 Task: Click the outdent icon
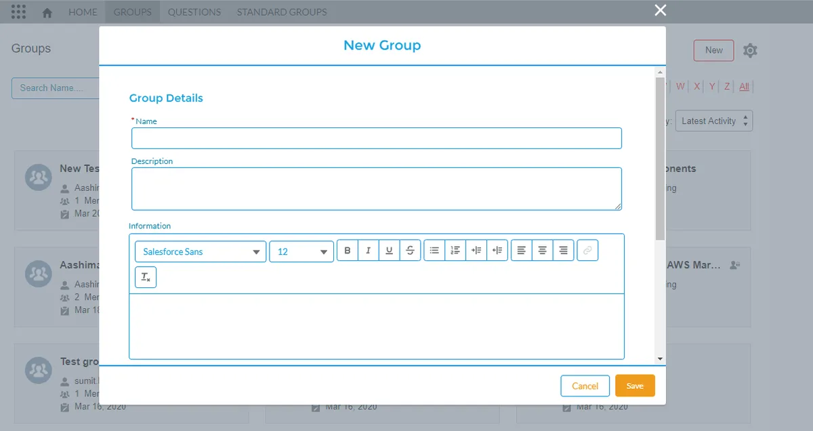pyautogui.click(x=497, y=251)
